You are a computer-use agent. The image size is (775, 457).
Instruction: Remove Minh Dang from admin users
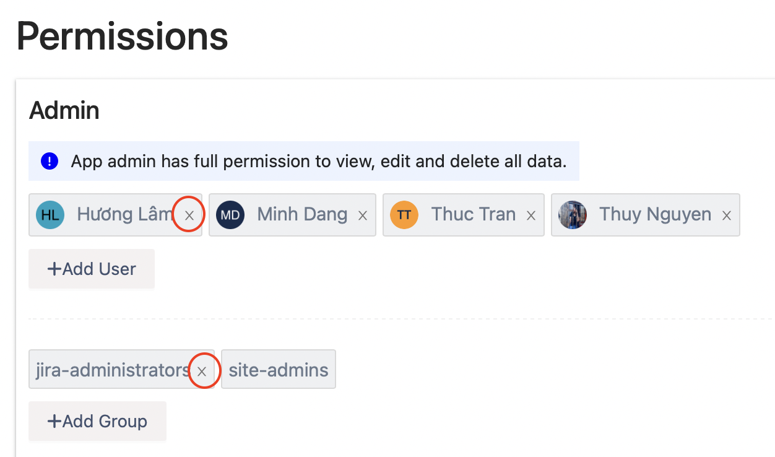point(363,215)
